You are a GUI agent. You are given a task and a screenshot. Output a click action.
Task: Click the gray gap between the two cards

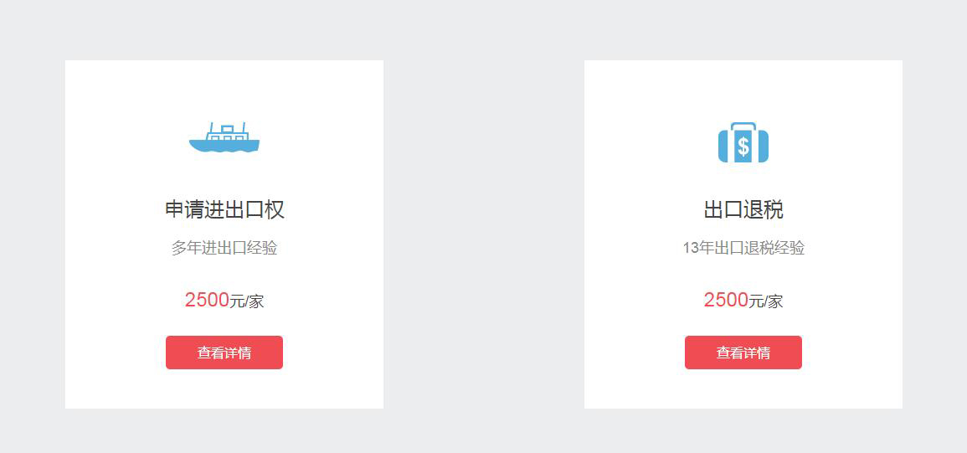484,234
